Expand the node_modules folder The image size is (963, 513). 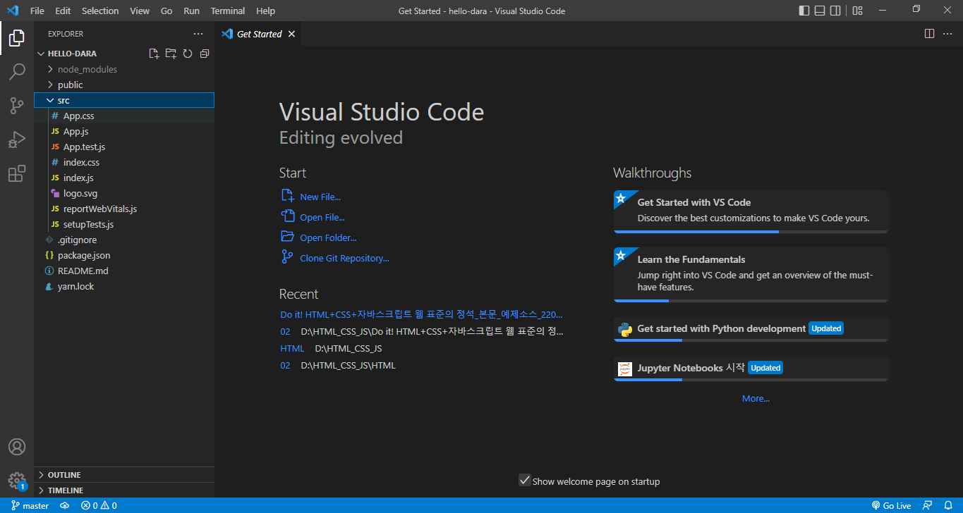point(124,69)
